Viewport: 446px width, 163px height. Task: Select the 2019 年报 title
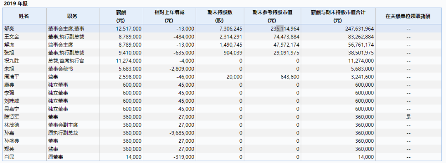16,4
